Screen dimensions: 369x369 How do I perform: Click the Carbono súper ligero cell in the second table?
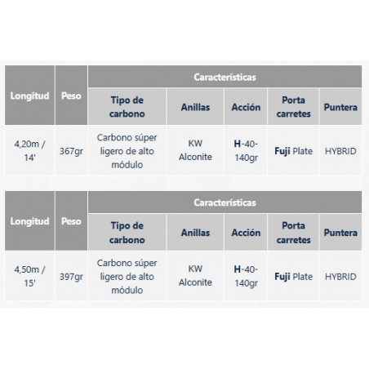point(127,276)
